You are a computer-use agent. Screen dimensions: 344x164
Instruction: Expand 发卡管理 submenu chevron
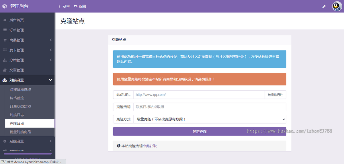pyautogui.click(x=50, y=50)
